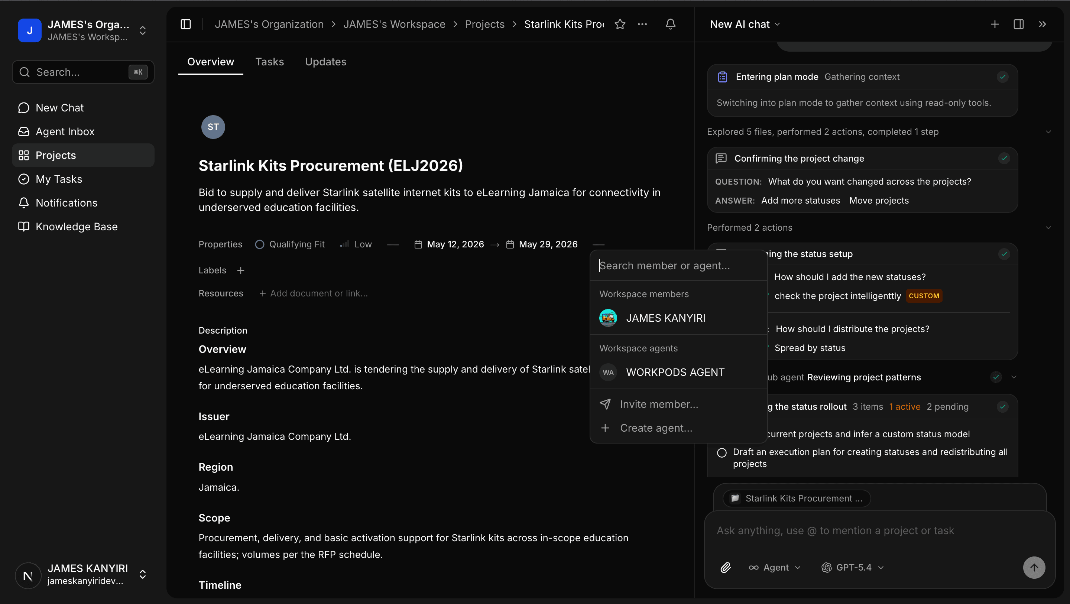Viewport: 1070px width, 604px height.
Task: Click the start date calendar icon
Action: tap(418, 244)
